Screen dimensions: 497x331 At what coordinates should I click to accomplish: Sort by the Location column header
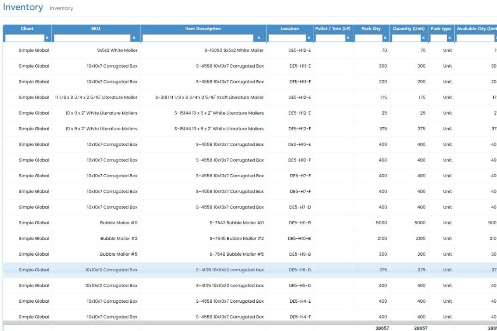pyautogui.click(x=290, y=29)
